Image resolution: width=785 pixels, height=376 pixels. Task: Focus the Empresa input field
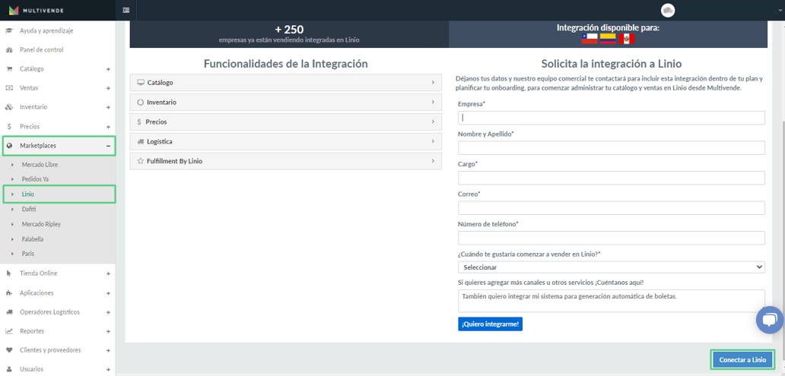point(612,118)
